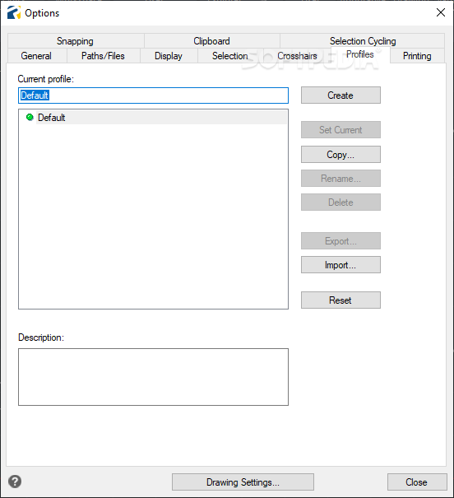Image resolution: width=454 pixels, height=498 pixels.
Task: Open the Paths/Files tab
Action: click(x=103, y=56)
